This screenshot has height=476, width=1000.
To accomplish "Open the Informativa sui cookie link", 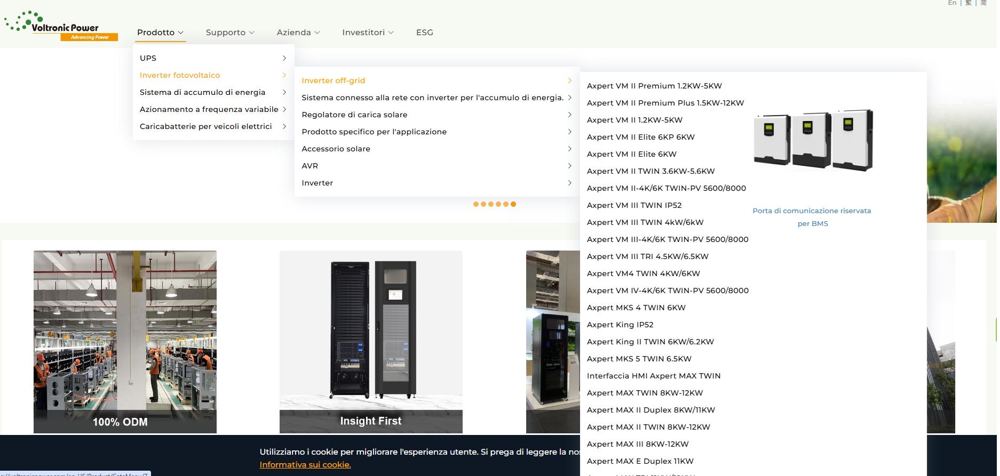I will point(305,465).
